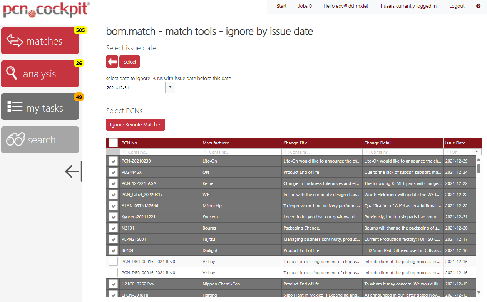
Task: Open the On... filter option in Issue Date column
Action: pyautogui.click(x=458, y=151)
